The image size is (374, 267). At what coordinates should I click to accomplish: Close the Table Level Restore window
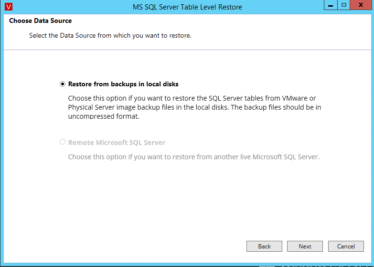361,5
